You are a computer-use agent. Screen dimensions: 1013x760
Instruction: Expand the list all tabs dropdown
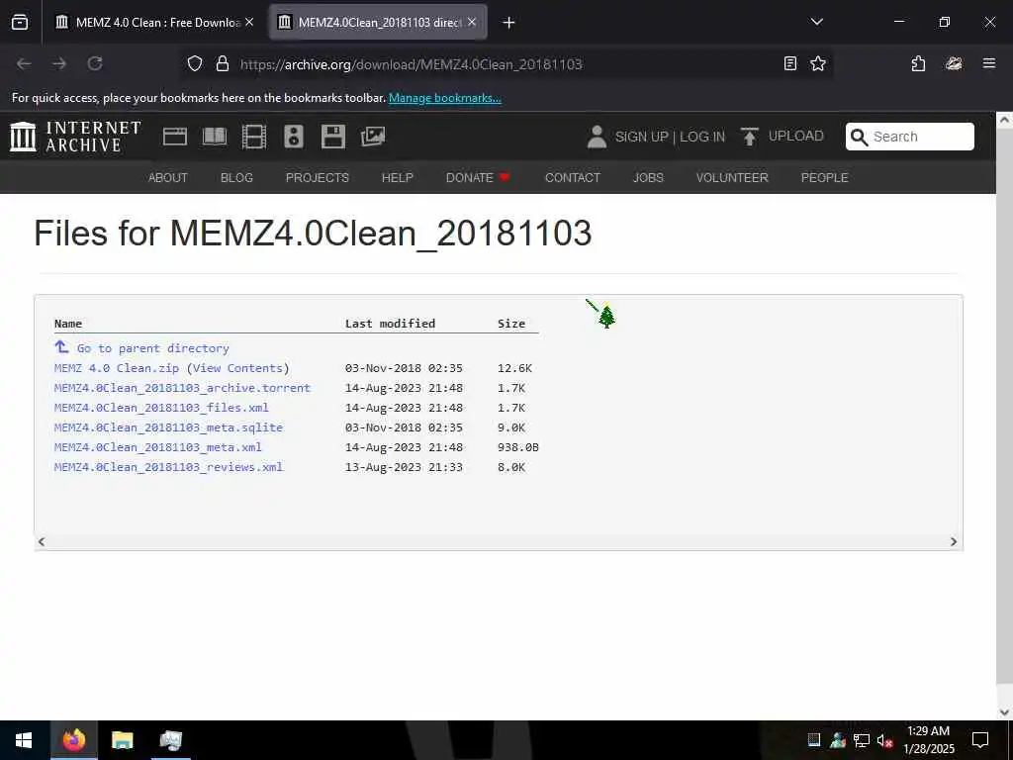(x=816, y=22)
